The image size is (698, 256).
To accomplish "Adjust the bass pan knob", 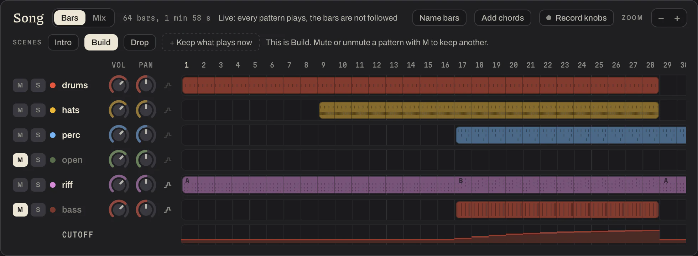I will (146, 210).
